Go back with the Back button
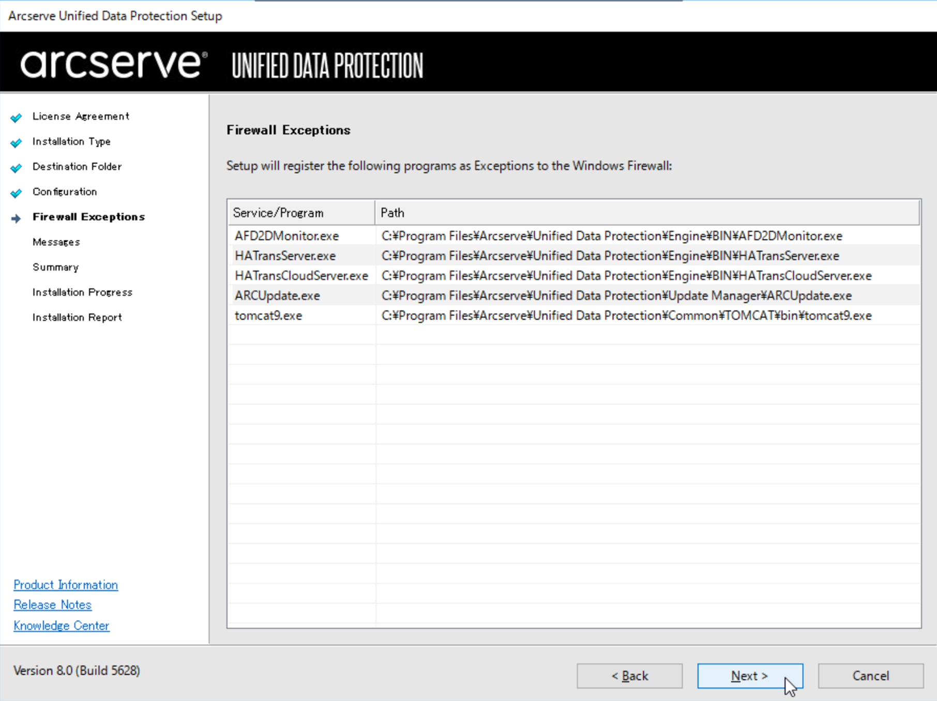Image resolution: width=937 pixels, height=701 pixels. (x=629, y=676)
